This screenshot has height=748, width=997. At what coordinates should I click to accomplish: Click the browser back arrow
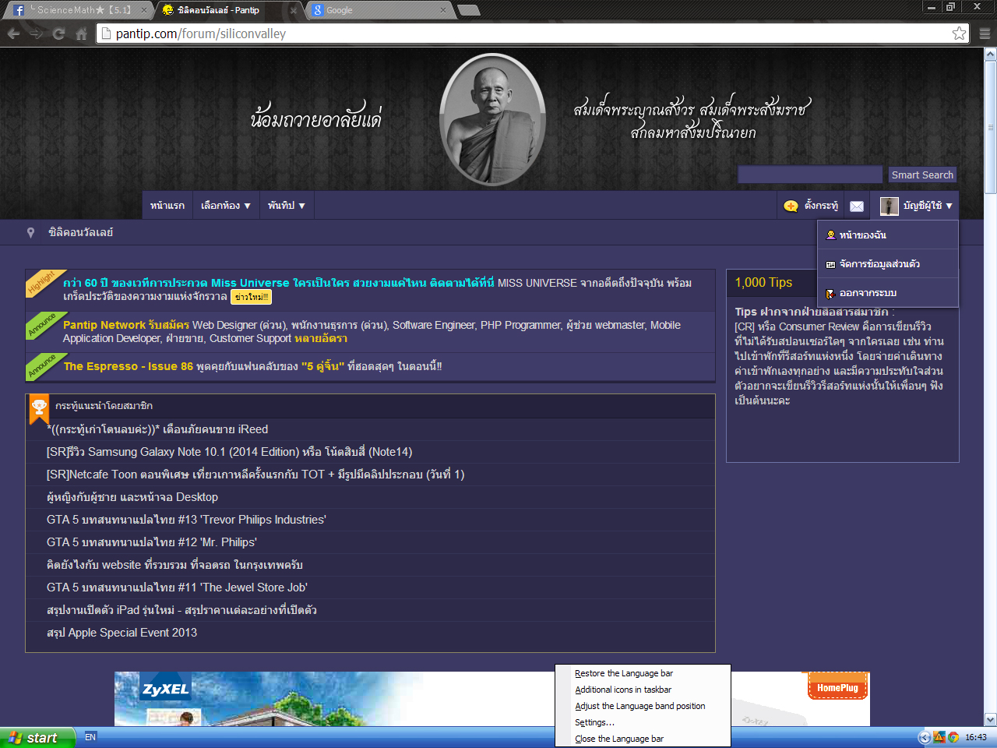point(13,34)
